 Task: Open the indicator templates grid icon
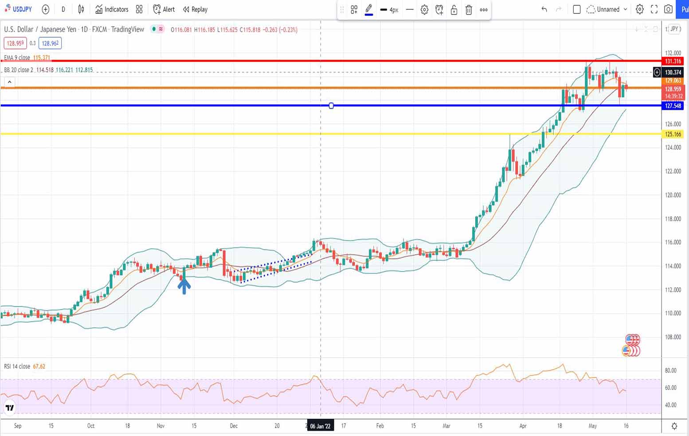139,9
